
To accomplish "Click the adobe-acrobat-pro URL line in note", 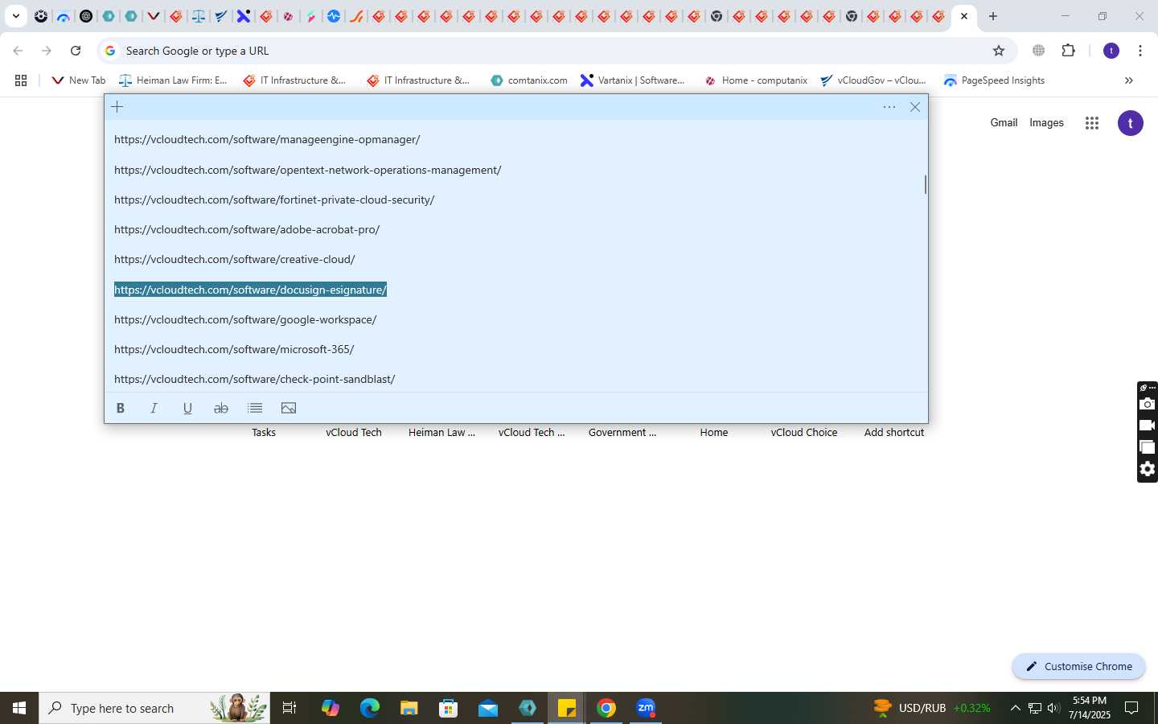I will [x=247, y=229].
